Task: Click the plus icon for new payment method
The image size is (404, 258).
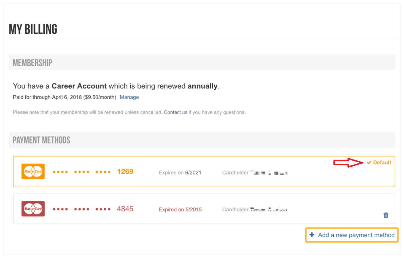Action: [312, 235]
